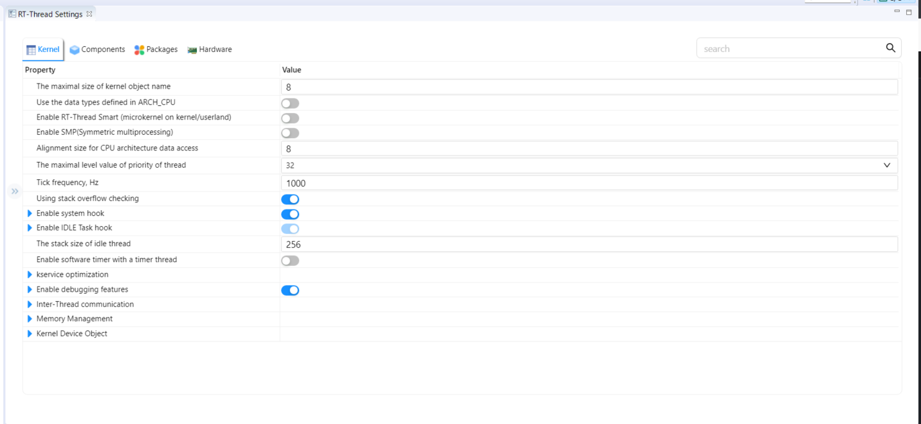Click the Tick frequency input field
This screenshot has height=424, width=921.
pos(588,183)
